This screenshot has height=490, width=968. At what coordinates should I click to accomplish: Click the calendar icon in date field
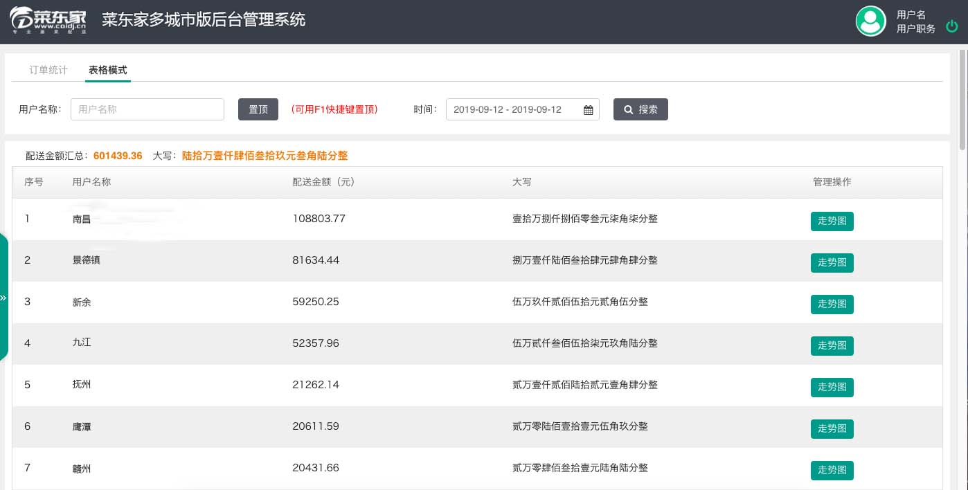[588, 110]
